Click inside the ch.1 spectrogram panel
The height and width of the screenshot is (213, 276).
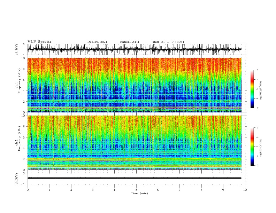pyautogui.click(x=134, y=85)
